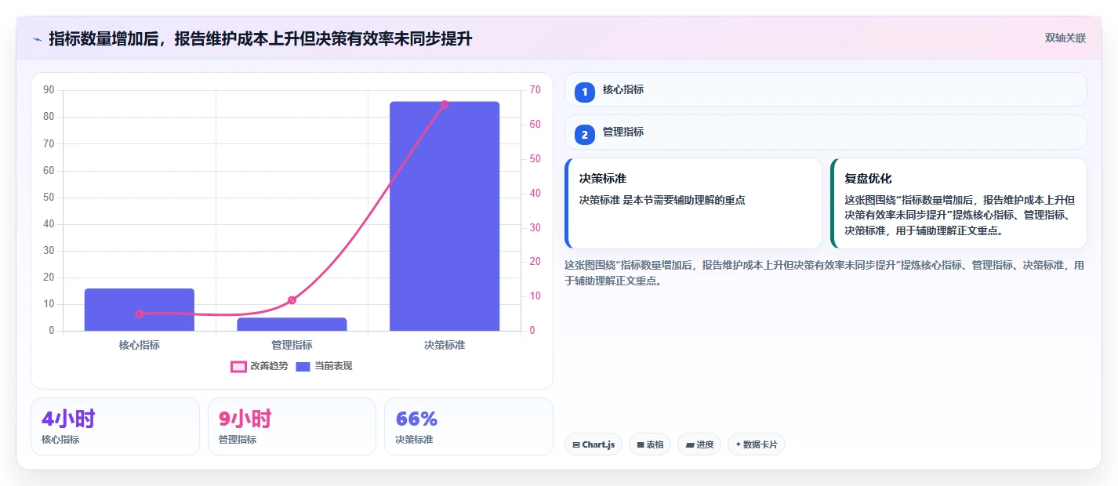Click the 管理指标 x-axis label
This screenshot has height=486, width=1118.
pyautogui.click(x=292, y=345)
